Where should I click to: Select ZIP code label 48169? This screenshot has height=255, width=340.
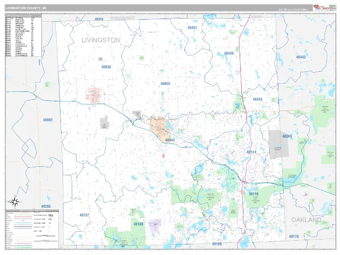[x=138, y=224]
